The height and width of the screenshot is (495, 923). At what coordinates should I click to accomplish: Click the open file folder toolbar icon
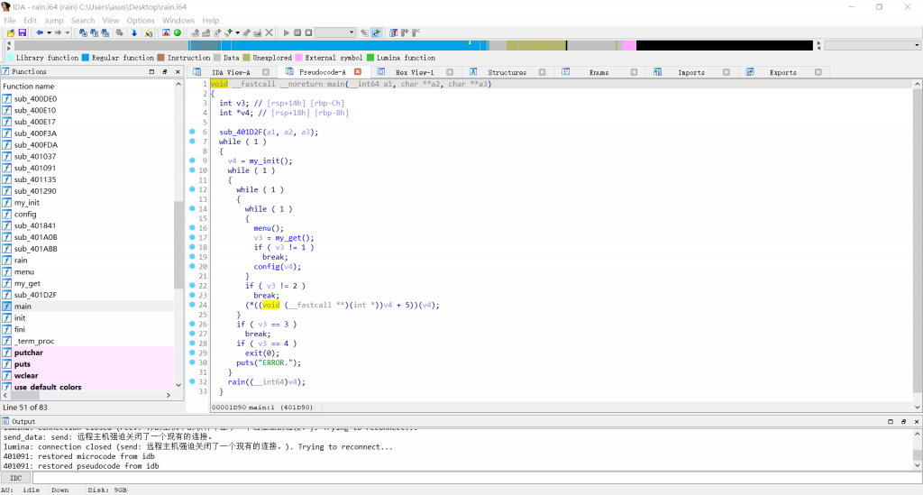coord(11,33)
